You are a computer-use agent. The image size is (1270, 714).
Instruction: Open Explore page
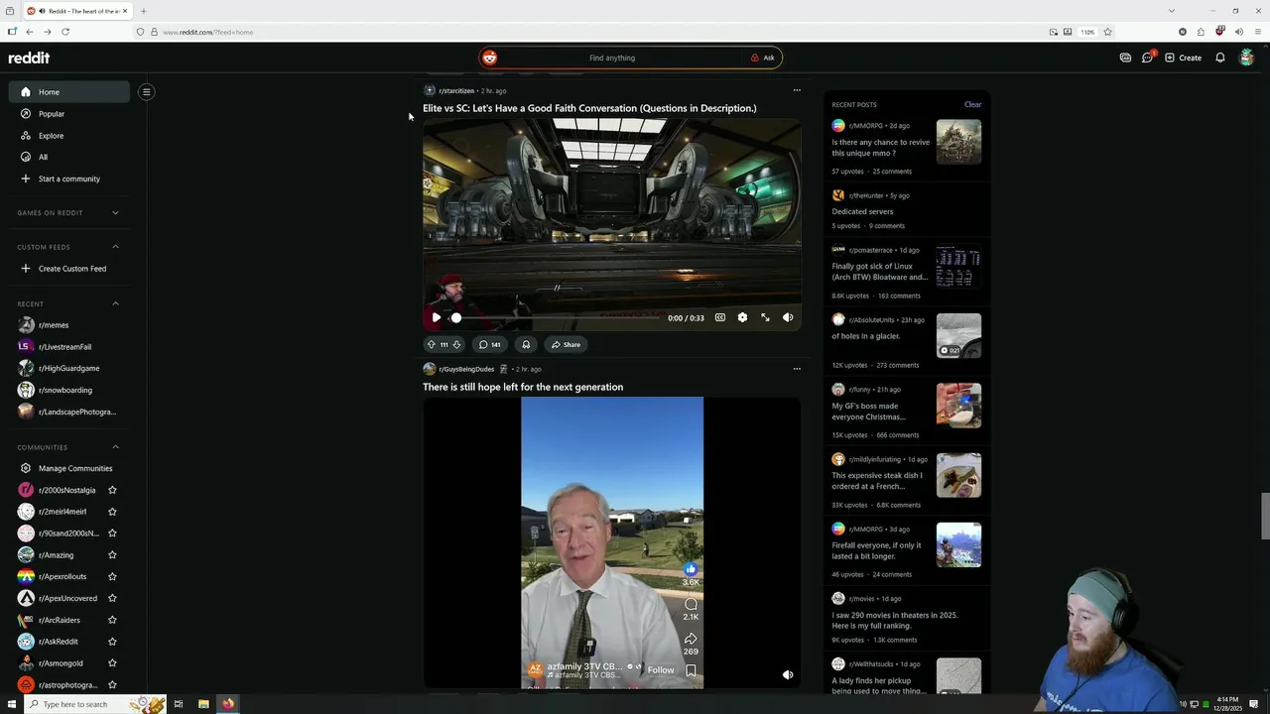[69, 136]
